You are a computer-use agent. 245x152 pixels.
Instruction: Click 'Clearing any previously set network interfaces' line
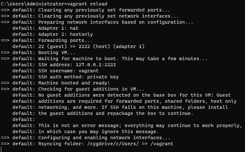point(108,16)
